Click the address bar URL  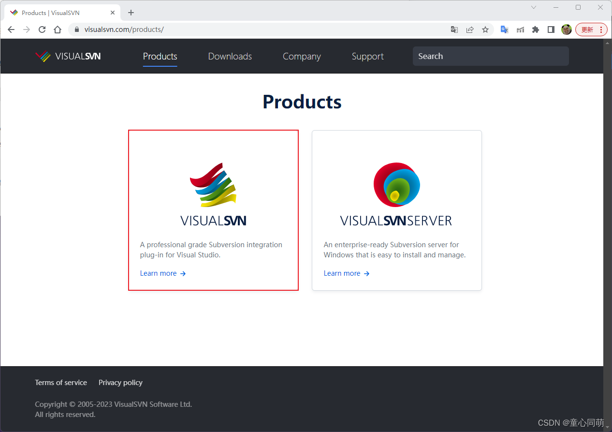pos(124,30)
